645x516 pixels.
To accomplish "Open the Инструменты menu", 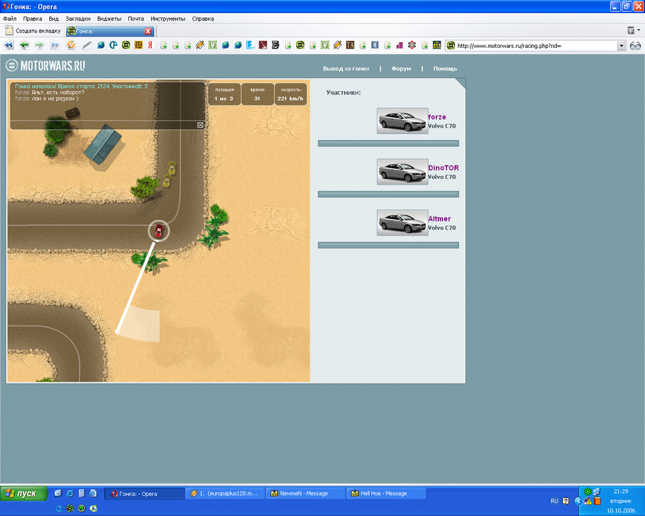I will (x=168, y=19).
